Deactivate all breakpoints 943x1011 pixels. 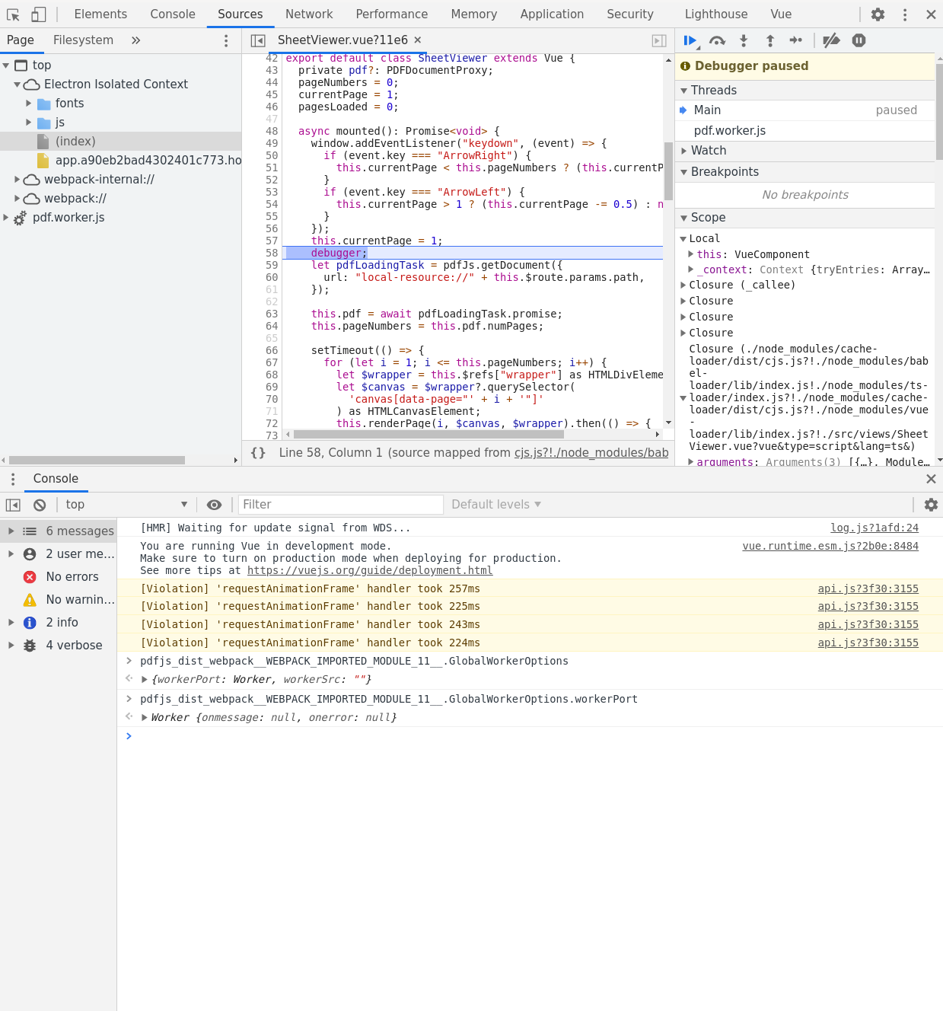[830, 40]
